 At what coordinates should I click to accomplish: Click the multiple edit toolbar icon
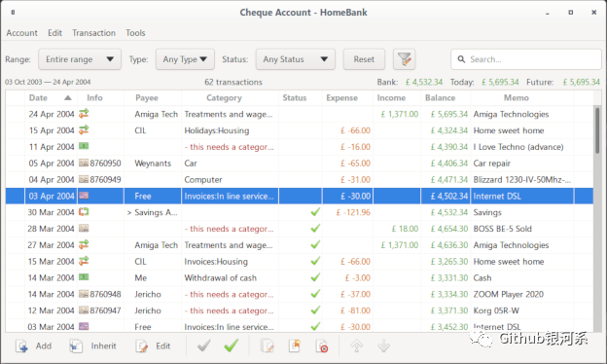point(268,346)
